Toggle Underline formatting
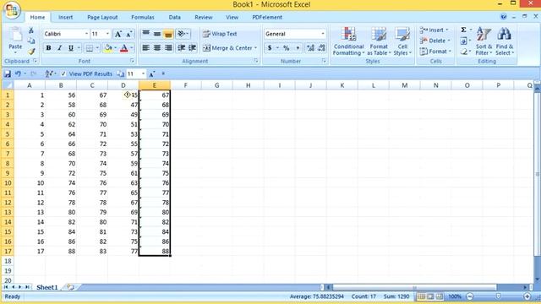 (71, 48)
